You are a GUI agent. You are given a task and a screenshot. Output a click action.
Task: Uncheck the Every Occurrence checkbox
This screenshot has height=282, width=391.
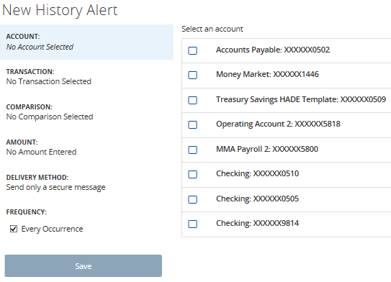[x=14, y=229]
